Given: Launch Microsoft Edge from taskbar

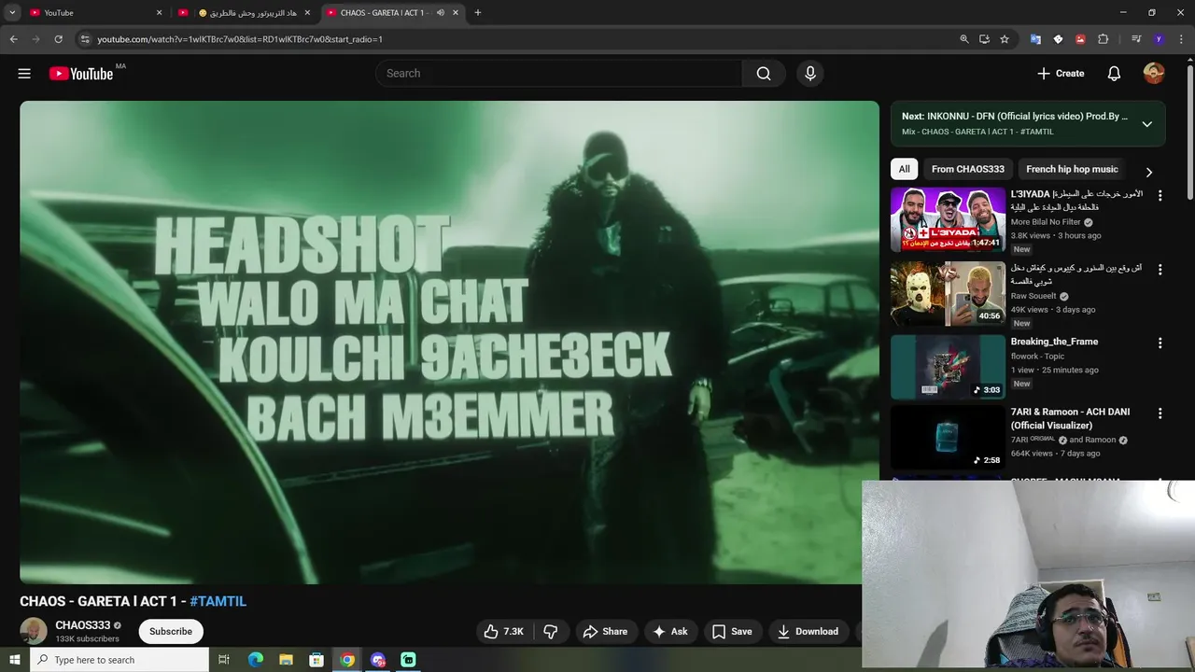Looking at the screenshot, I should coord(255,660).
